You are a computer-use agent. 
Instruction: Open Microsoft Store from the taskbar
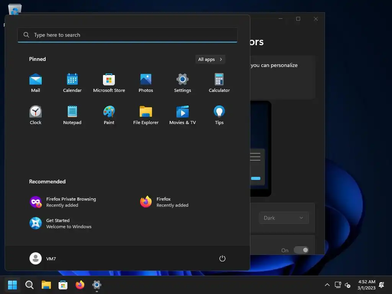coord(63,285)
